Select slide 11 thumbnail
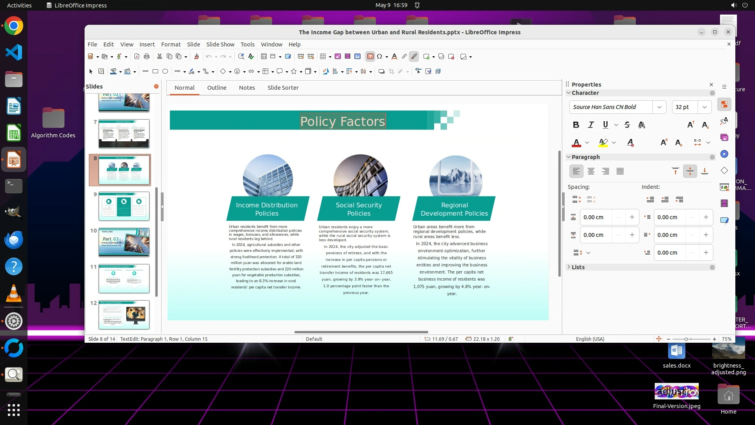Screen dimensions: 755x425 [124, 278]
